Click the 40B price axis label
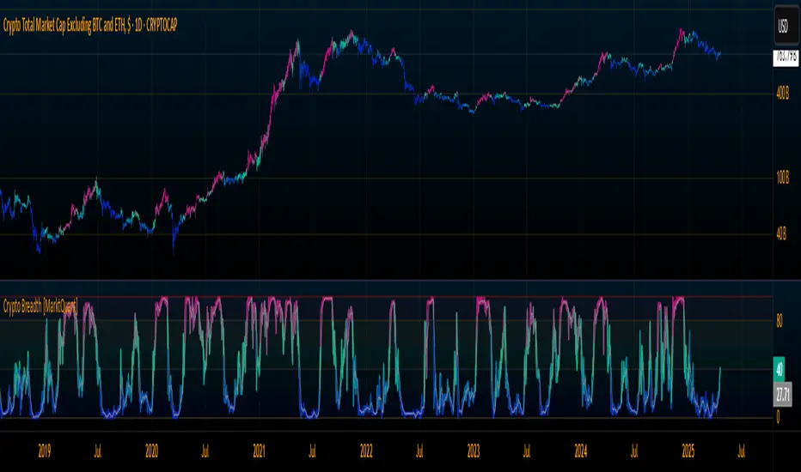Image resolution: width=801 pixels, height=472 pixels. click(x=781, y=234)
